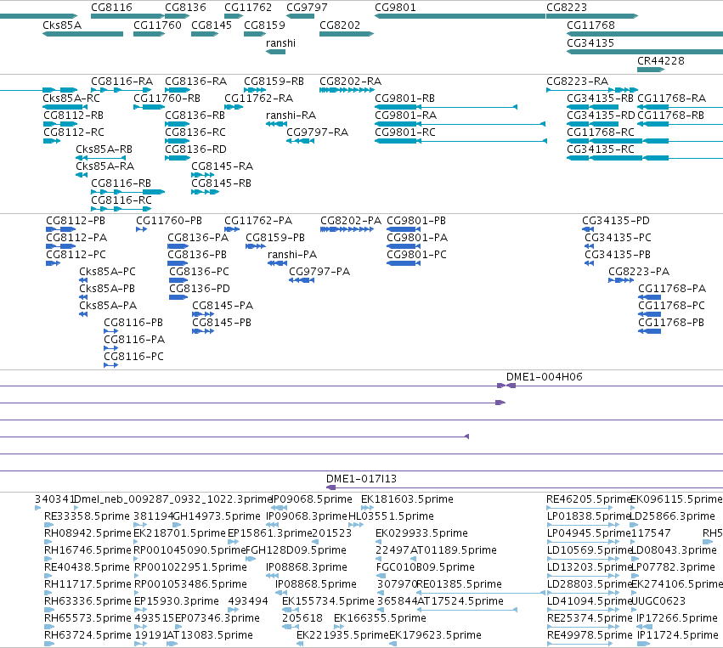
Task: Click the CG11768-PC protein label
Action: (671, 306)
